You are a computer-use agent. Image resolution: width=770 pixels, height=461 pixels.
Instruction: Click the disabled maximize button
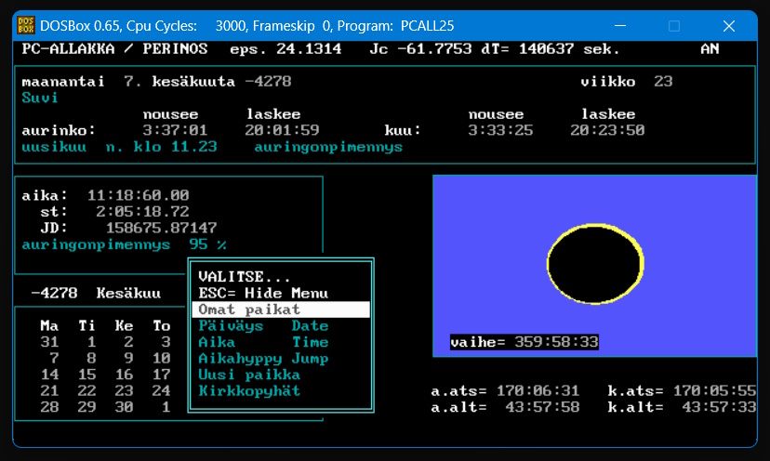(x=674, y=25)
